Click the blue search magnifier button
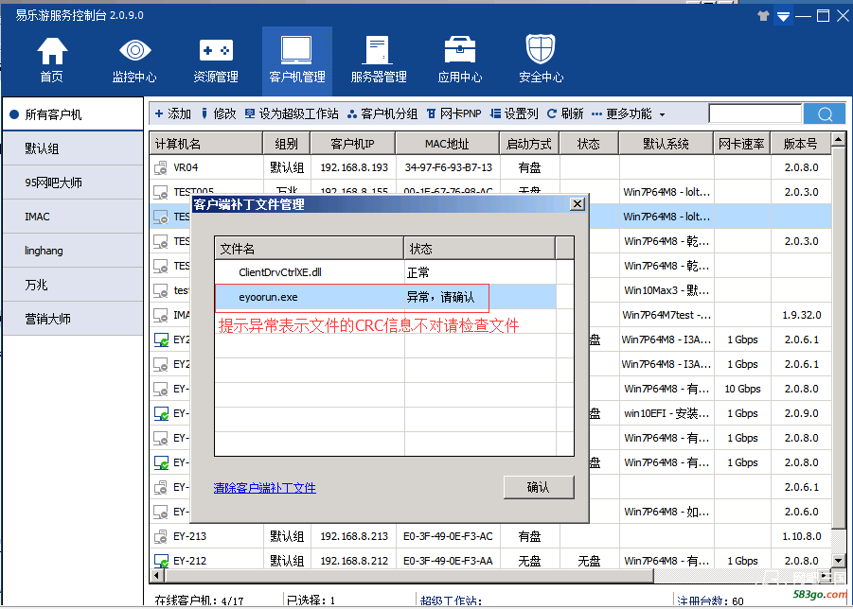This screenshot has width=853, height=609. [824, 113]
